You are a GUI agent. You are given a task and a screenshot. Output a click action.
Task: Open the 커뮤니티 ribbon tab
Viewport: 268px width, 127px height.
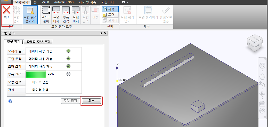pos(108,2)
